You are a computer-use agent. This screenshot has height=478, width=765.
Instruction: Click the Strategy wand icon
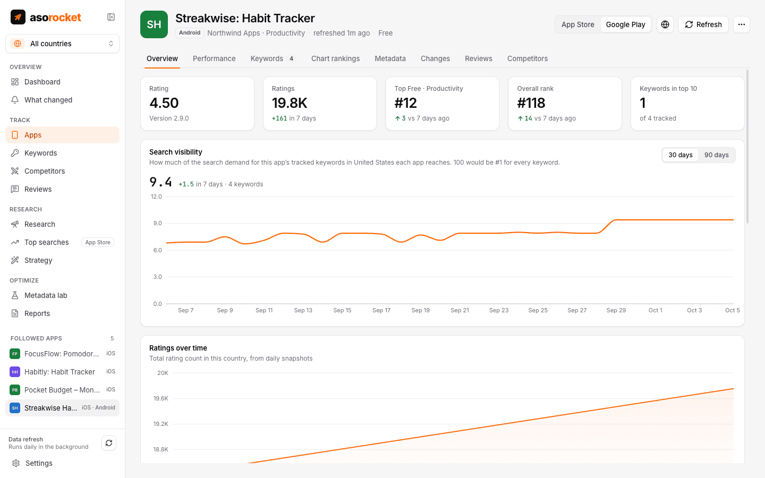15,260
